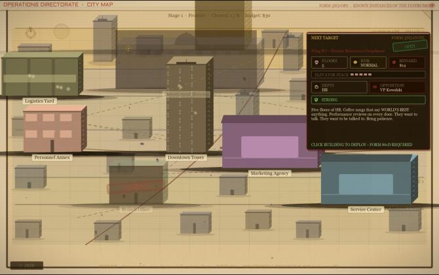Click the Depts briefcase icon
Viewport: 439px width, 275px height.
tap(316, 87)
